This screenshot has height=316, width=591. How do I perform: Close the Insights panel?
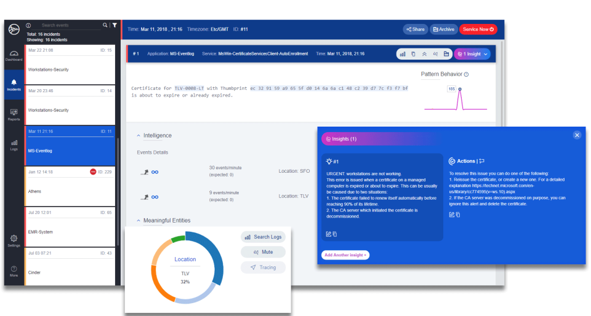click(577, 135)
